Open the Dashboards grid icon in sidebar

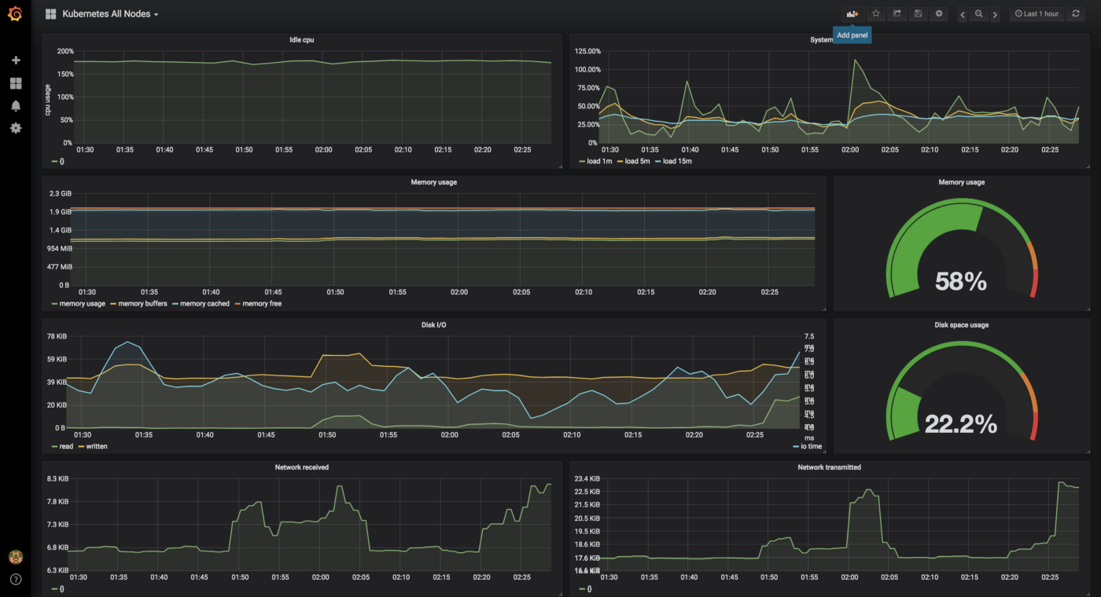click(x=16, y=83)
